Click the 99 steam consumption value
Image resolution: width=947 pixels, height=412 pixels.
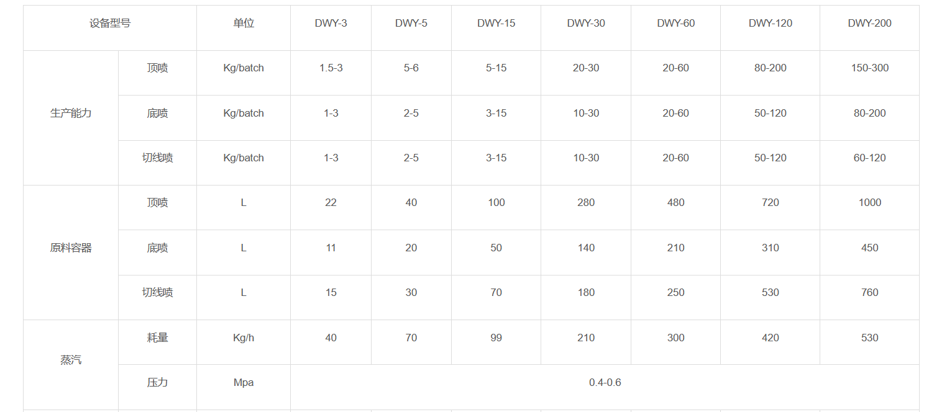coord(496,338)
